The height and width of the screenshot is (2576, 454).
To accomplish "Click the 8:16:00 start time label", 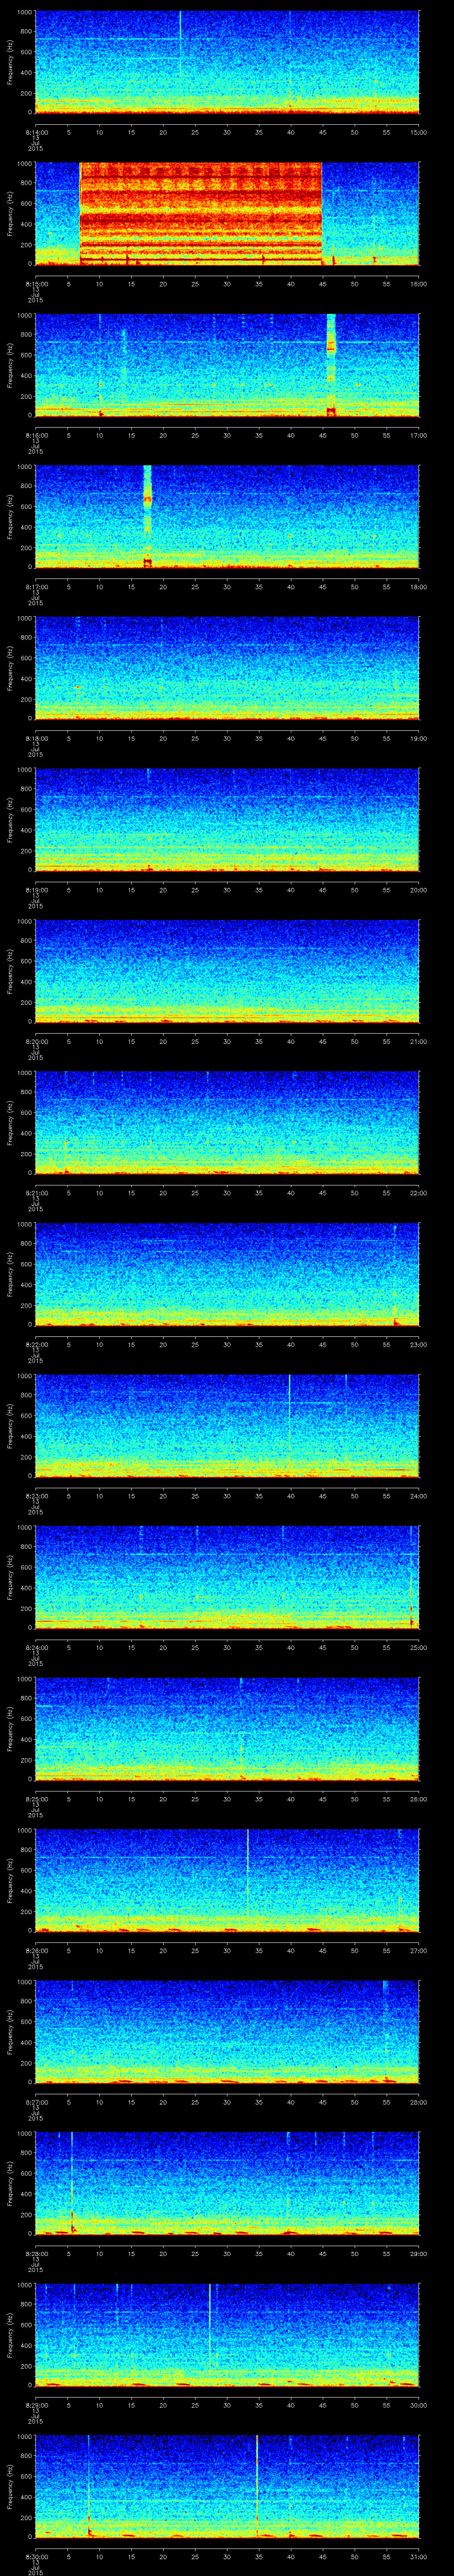I will [x=36, y=435].
